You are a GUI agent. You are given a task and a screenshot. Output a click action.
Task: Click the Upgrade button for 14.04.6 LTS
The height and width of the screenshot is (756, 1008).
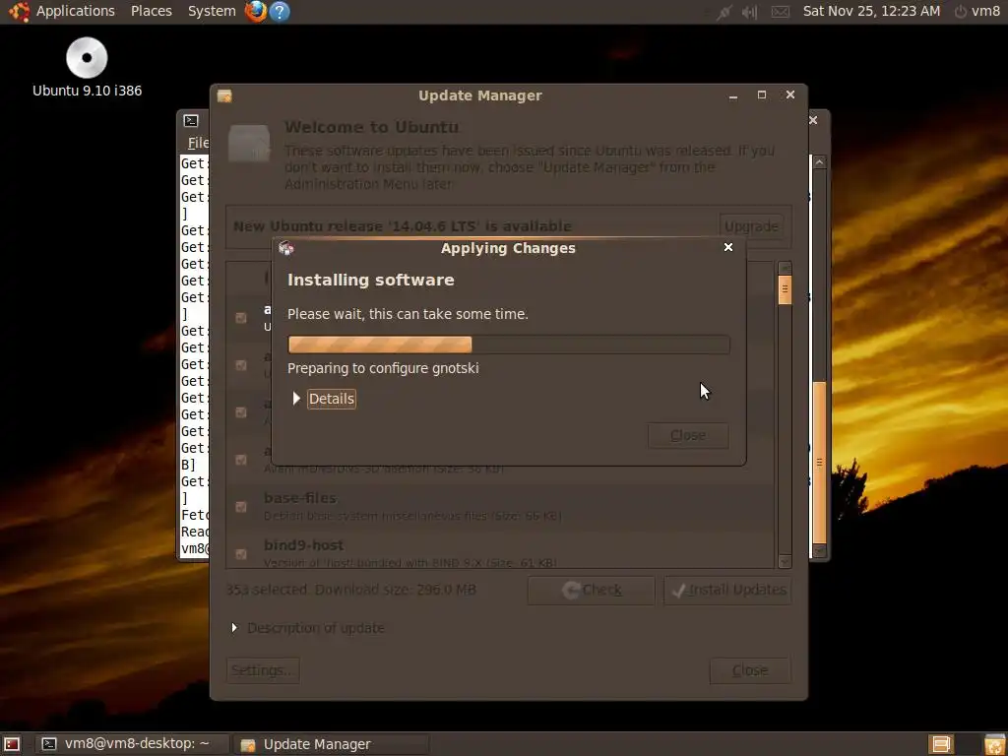coord(751,226)
